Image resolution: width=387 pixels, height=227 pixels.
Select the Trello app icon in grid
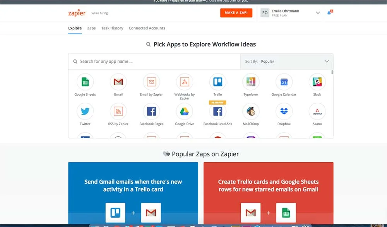tap(217, 82)
